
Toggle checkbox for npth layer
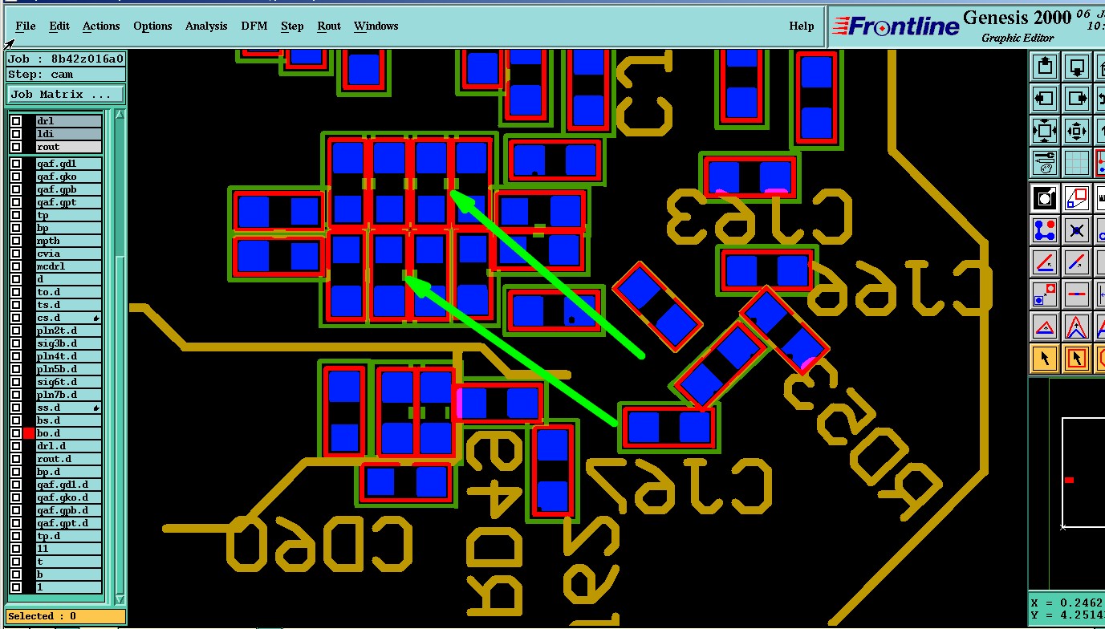[16, 241]
